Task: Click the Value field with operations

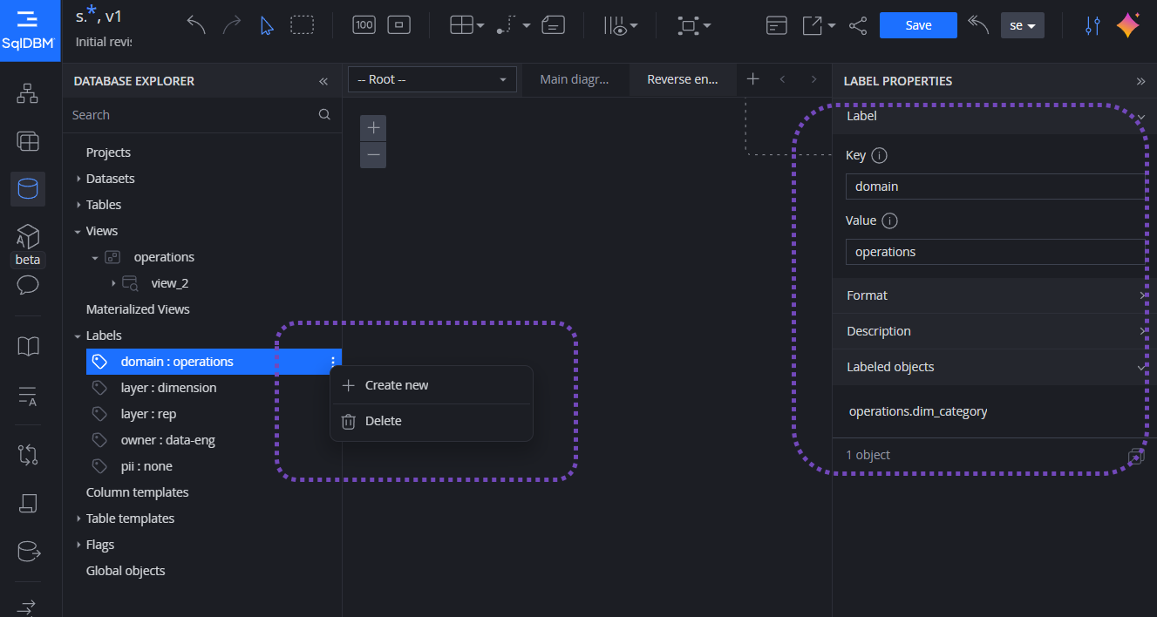Action: [x=996, y=252]
